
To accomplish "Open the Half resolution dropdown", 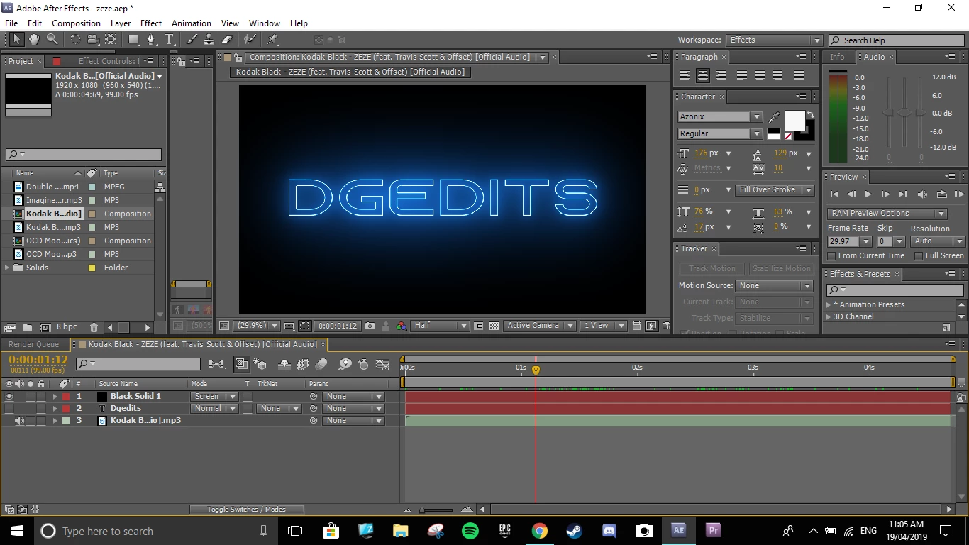I will point(441,326).
